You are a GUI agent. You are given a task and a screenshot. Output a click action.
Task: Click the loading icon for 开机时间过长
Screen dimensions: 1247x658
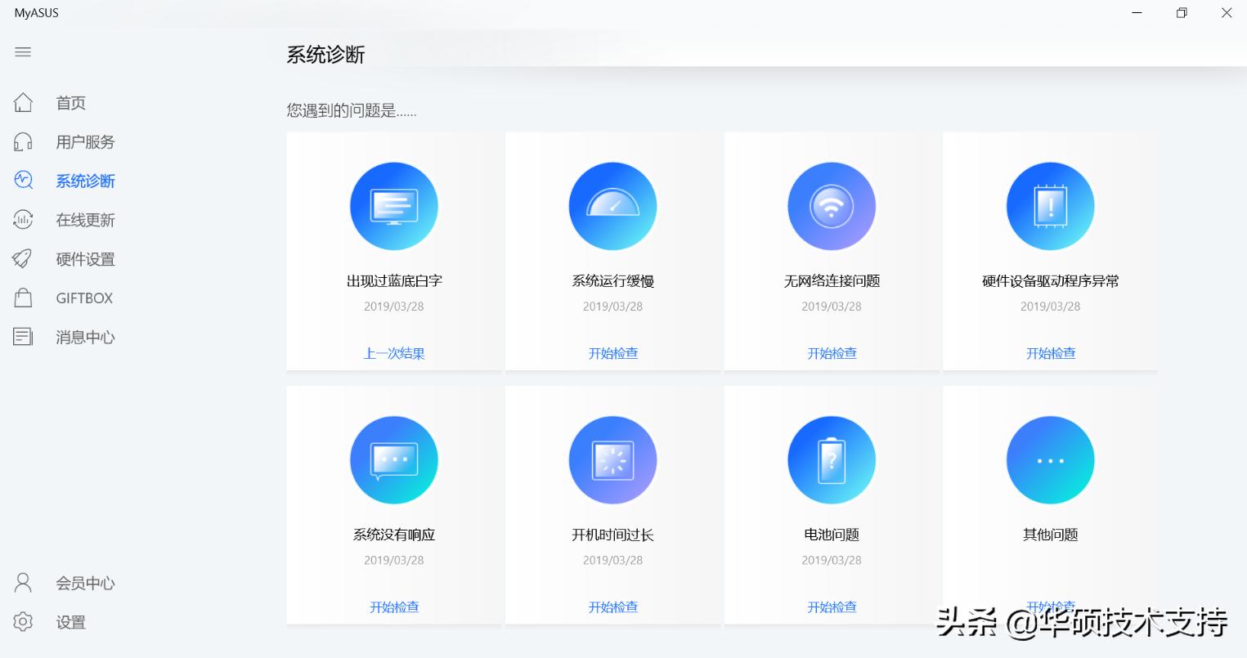coord(612,459)
